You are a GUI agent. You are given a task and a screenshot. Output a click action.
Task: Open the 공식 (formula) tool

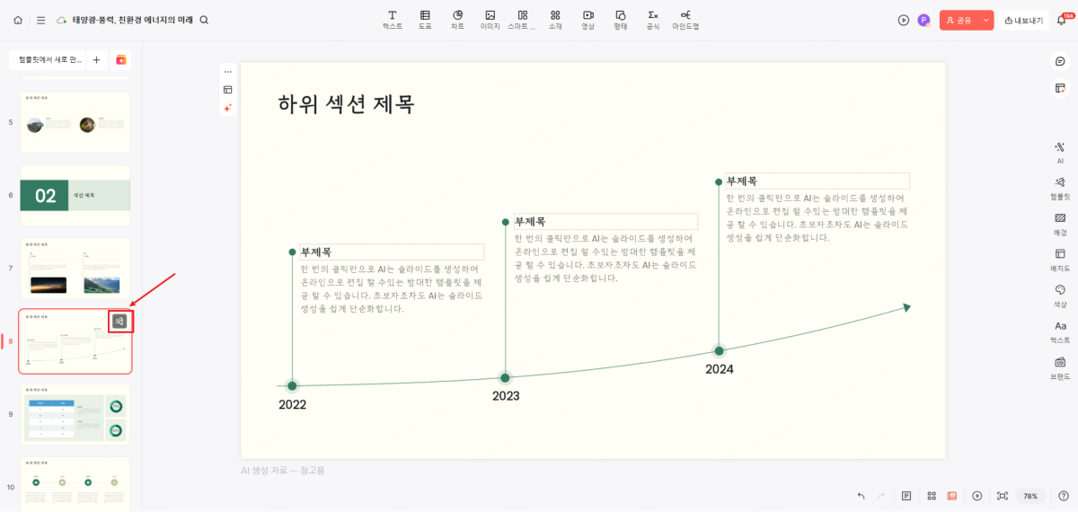(x=653, y=20)
